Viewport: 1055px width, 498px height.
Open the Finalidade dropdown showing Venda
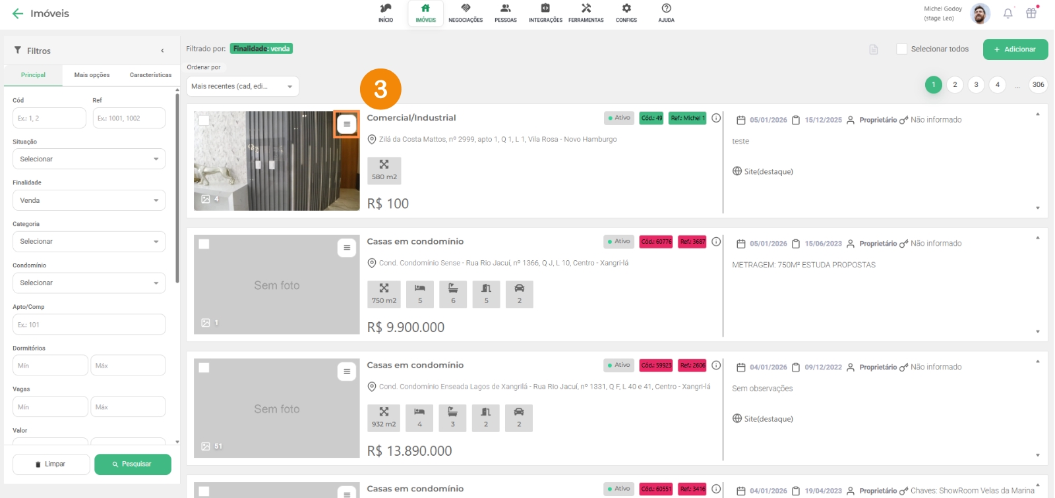point(89,200)
